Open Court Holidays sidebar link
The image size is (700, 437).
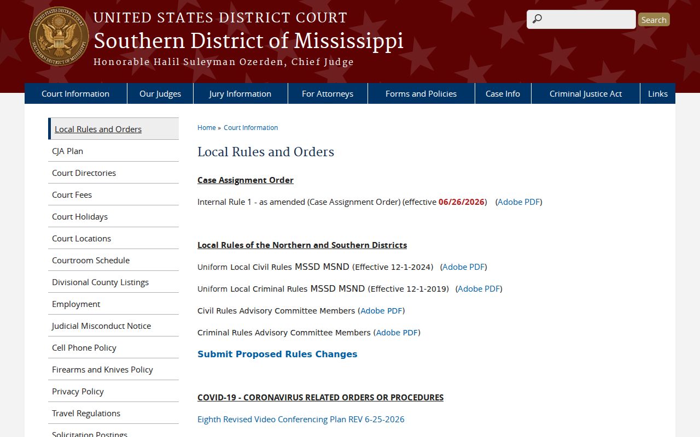[113, 216]
